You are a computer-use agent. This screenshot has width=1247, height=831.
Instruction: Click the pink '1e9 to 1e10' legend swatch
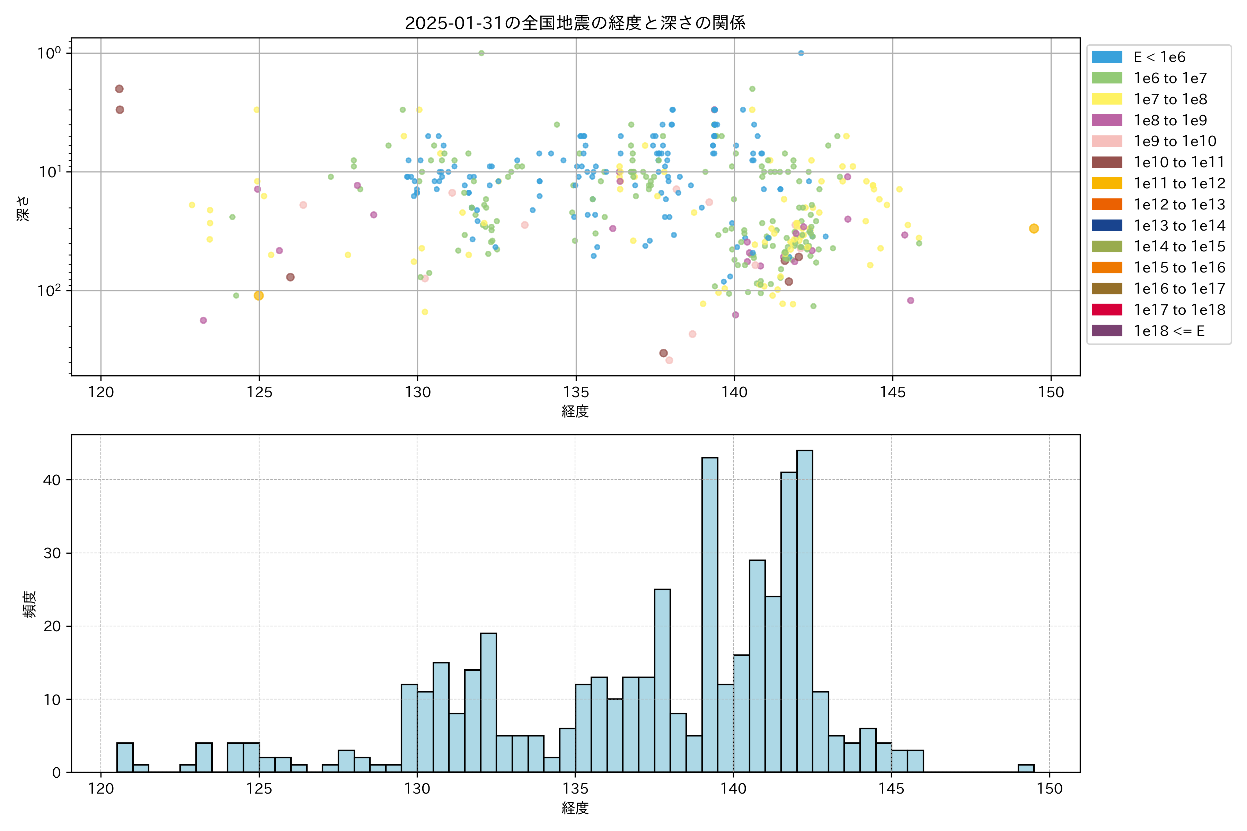point(1107,142)
